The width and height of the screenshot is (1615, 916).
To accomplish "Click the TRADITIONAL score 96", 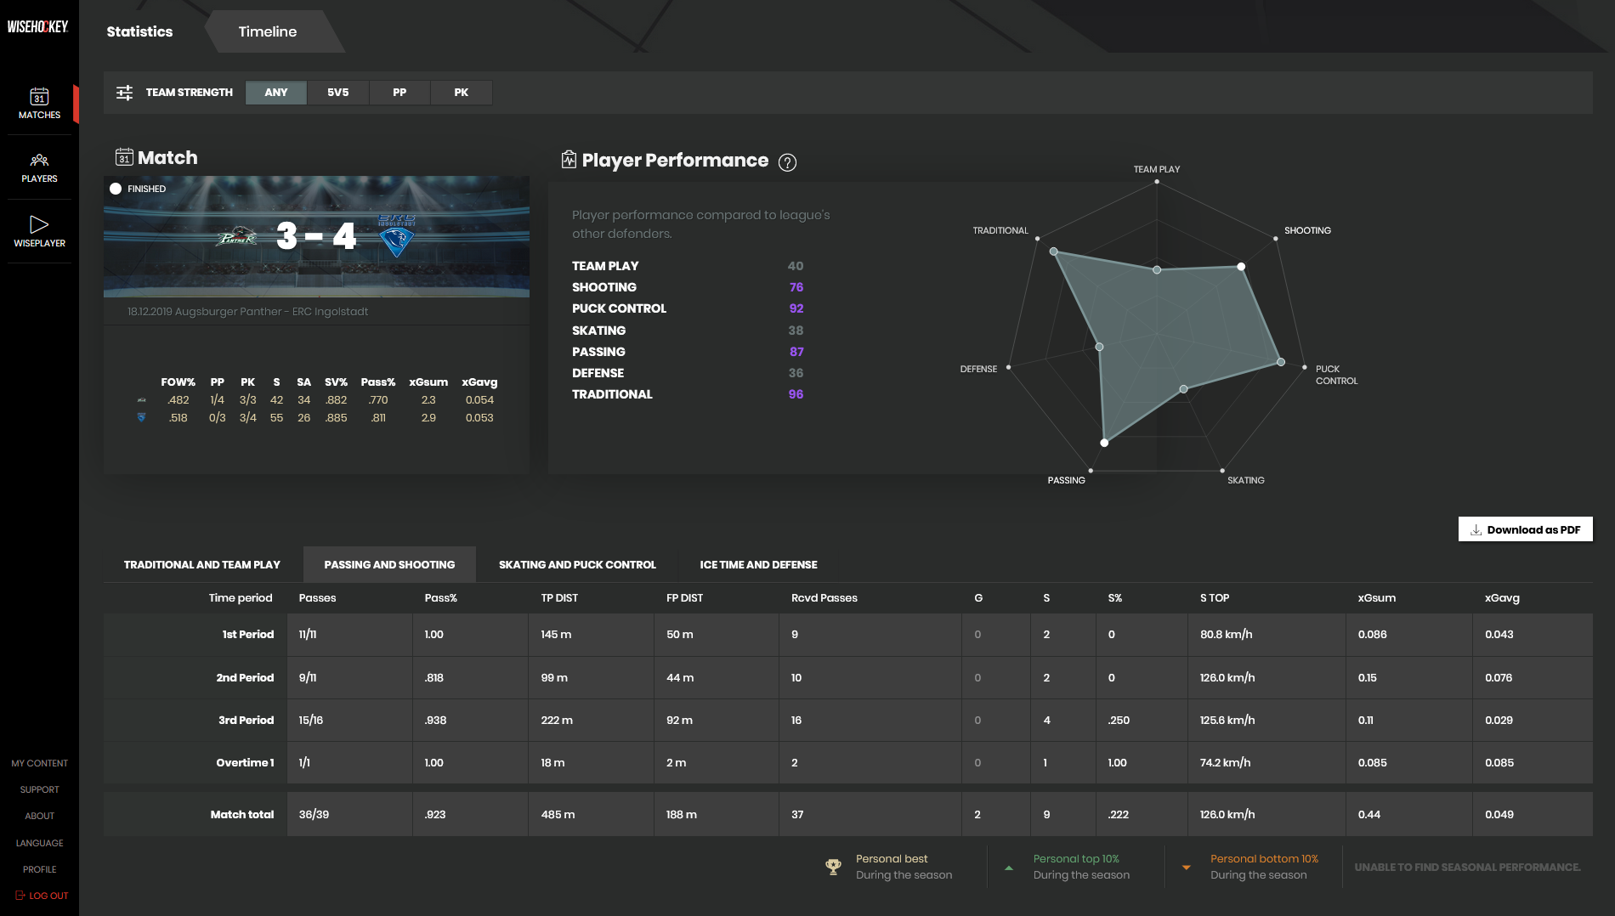I will coord(796,394).
